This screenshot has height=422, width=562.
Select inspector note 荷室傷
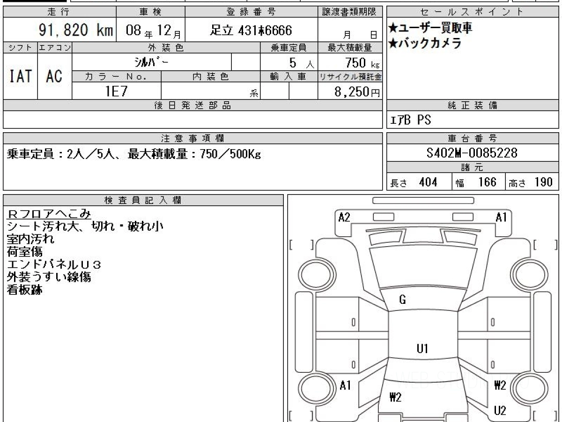(25, 252)
